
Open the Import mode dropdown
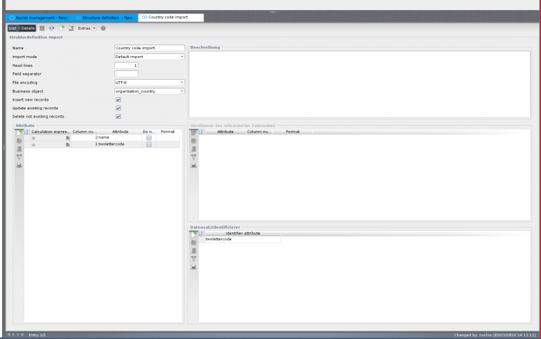tap(182, 57)
